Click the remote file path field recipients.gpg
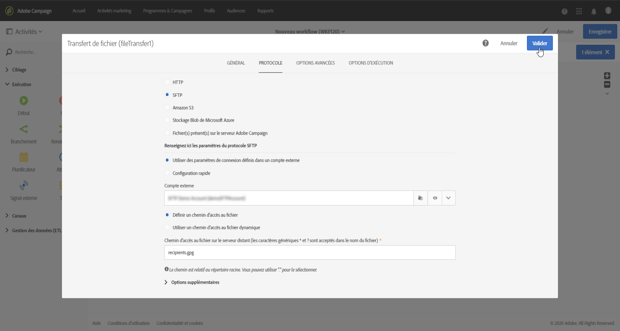 click(x=310, y=252)
